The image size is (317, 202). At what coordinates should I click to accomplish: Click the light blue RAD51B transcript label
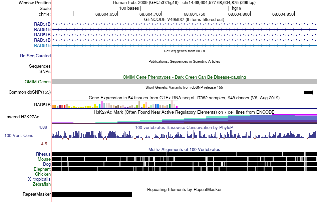point(42,45)
